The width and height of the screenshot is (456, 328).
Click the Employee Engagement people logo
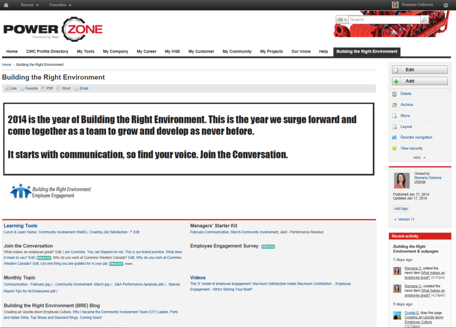20,192
